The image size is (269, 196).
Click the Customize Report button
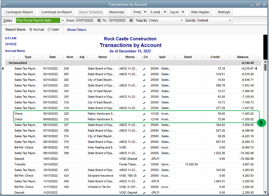19,12
